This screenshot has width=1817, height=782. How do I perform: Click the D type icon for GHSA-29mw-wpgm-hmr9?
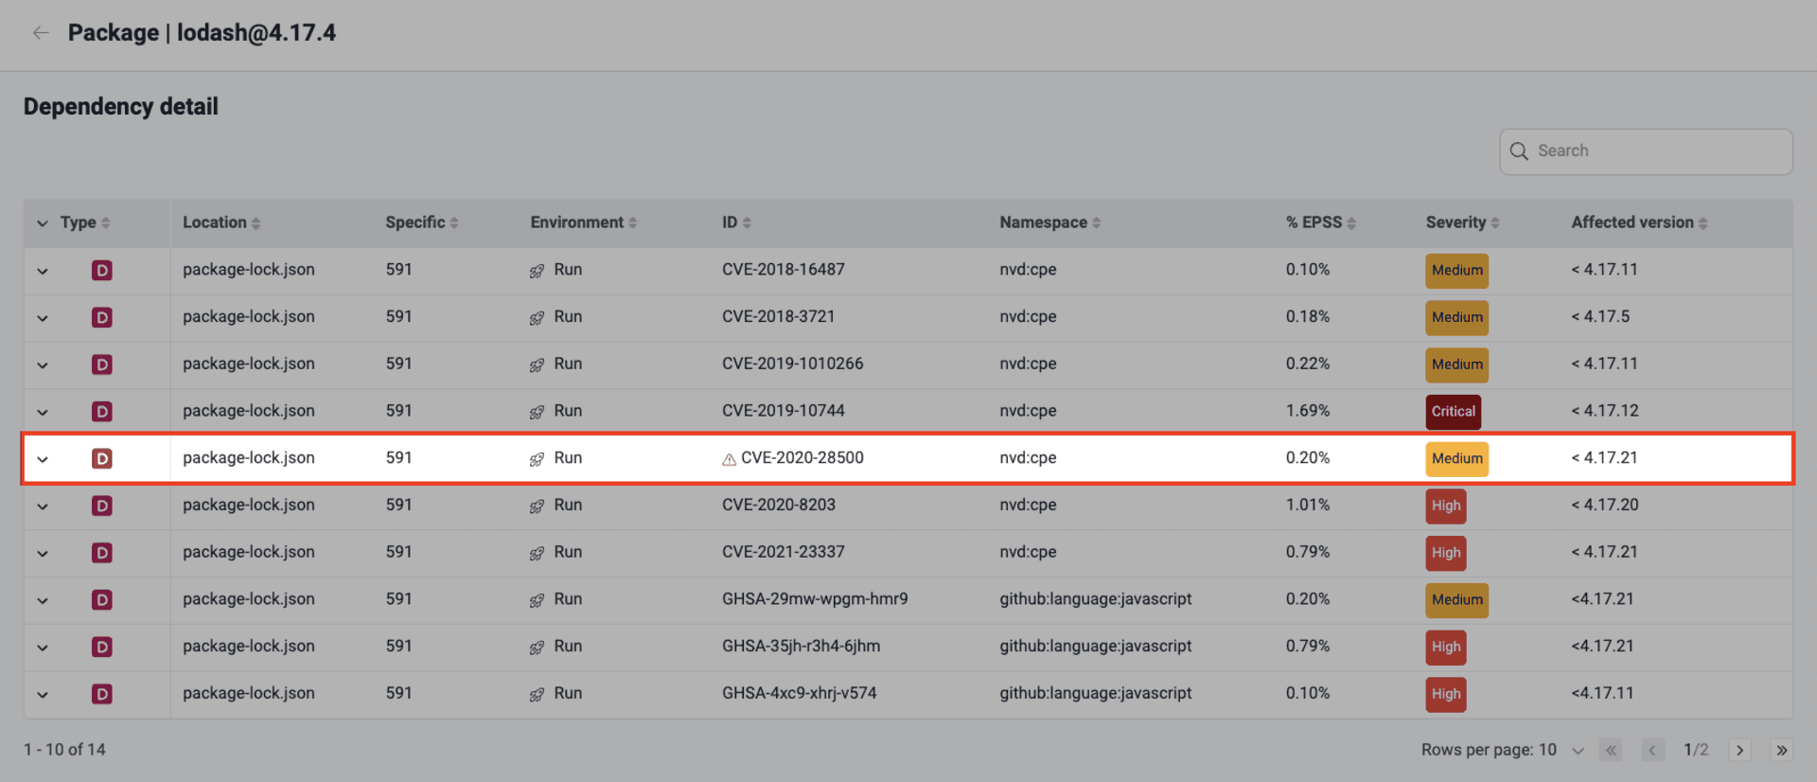pos(102,600)
